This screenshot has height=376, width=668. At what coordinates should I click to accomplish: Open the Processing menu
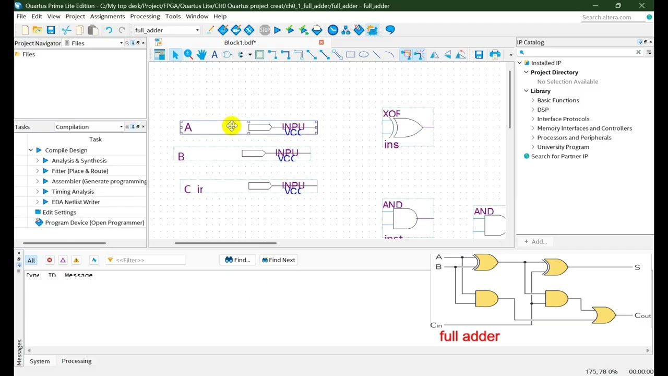(145, 16)
